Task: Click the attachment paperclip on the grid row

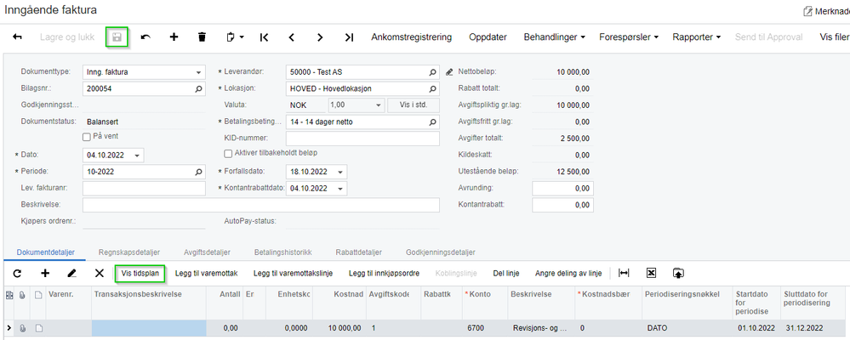Action: click(23, 328)
